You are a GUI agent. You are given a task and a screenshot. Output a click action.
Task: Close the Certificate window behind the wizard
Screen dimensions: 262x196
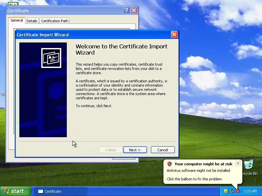click(134, 10)
